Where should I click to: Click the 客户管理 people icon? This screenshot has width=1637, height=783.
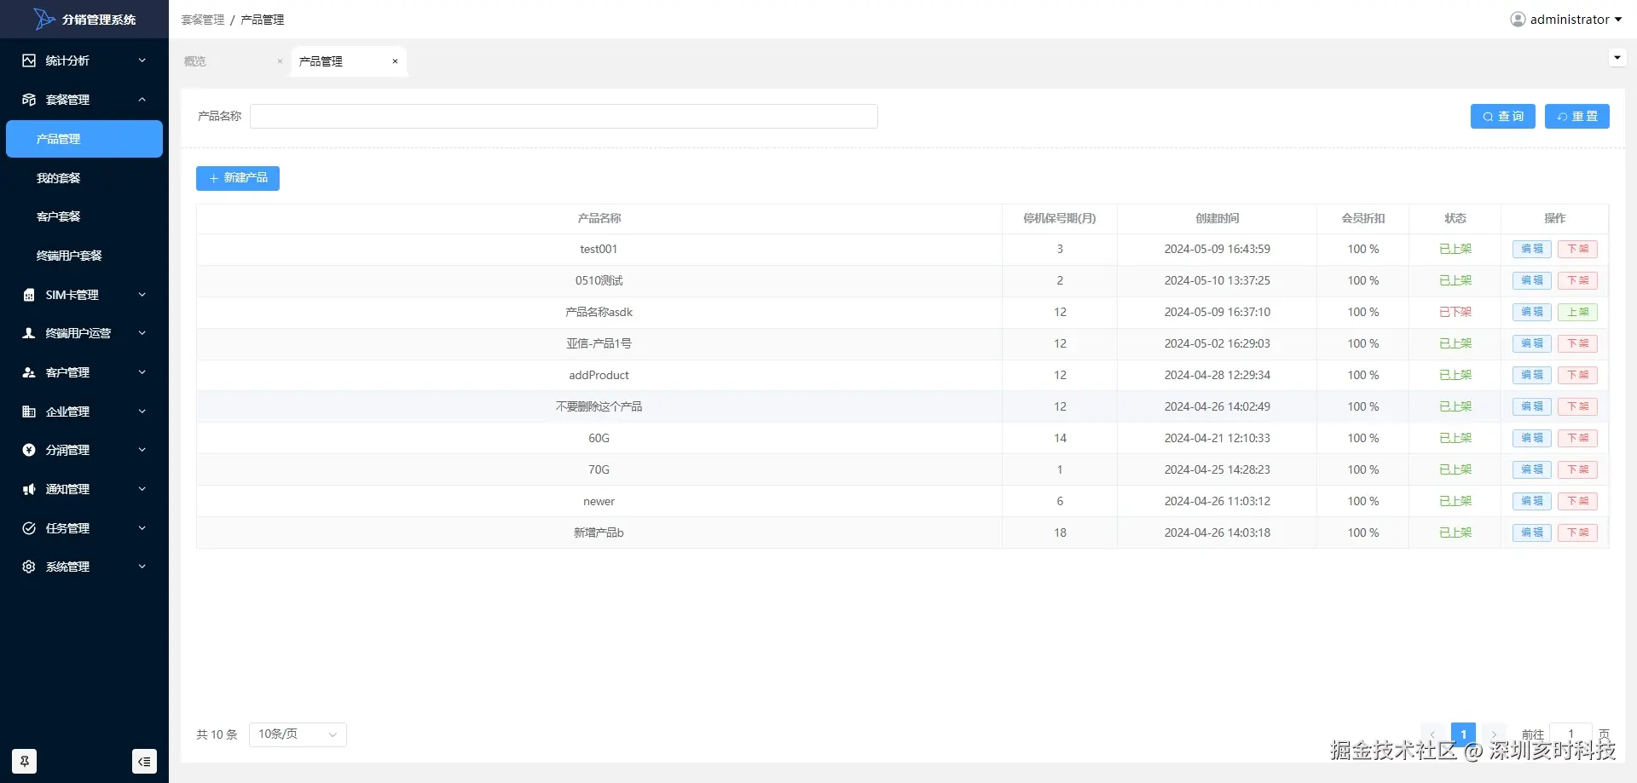[x=29, y=372]
